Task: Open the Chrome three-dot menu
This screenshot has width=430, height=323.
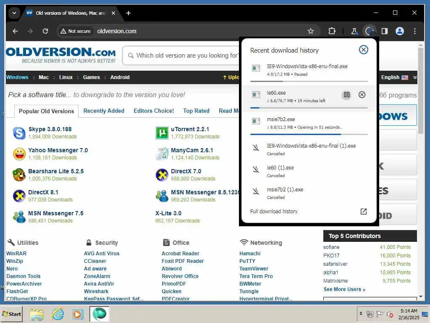Action: [x=414, y=31]
